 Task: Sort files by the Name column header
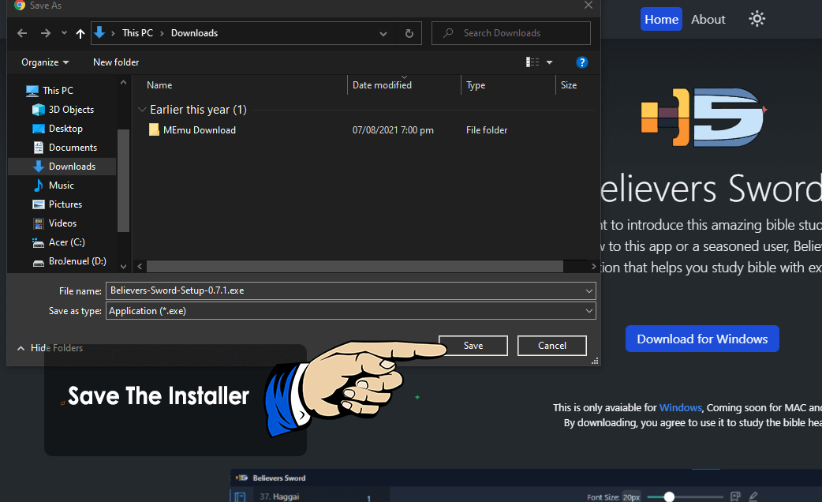point(159,85)
